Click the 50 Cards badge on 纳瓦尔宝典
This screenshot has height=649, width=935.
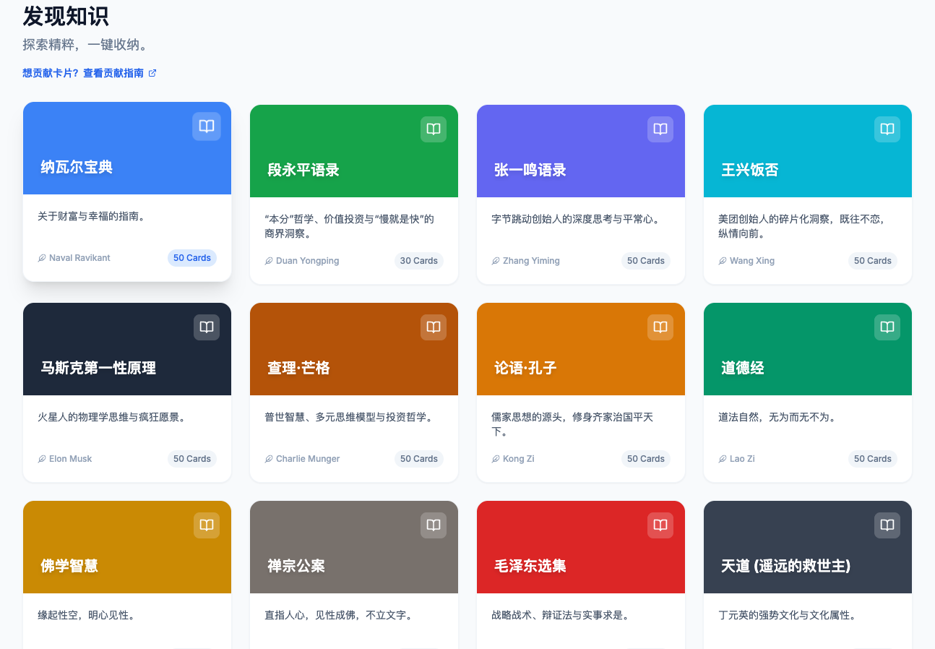[x=192, y=258]
